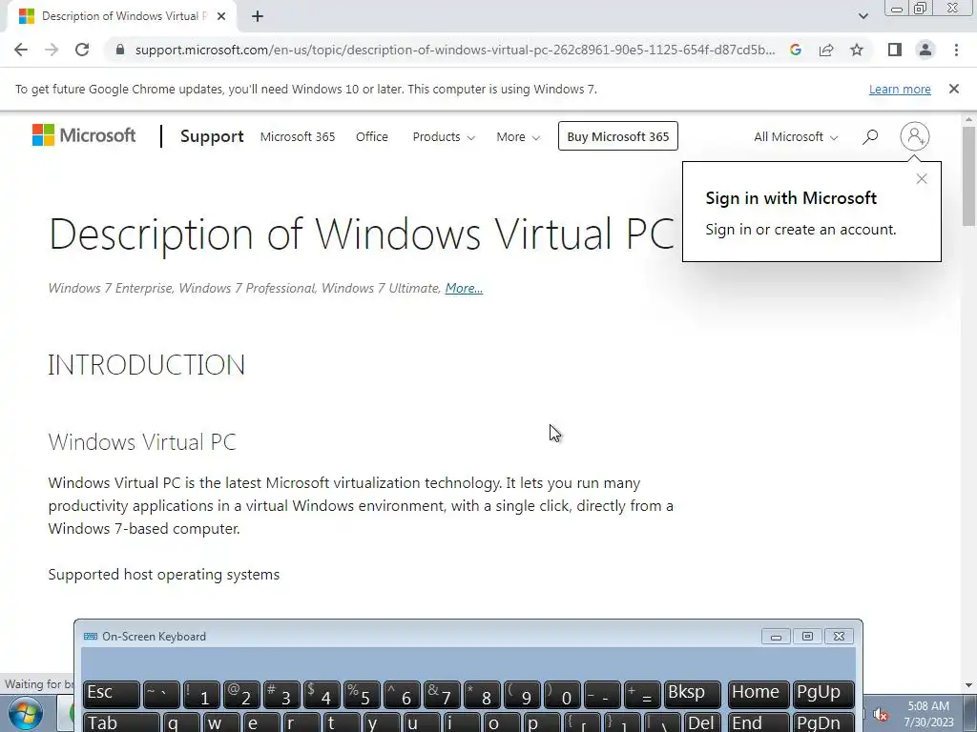The image size is (977, 732).
Task: Go back with the browser back arrow
Action: 21,50
